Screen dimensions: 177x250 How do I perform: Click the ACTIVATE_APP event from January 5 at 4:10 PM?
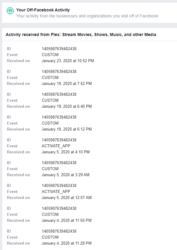pyautogui.click(x=56, y=146)
